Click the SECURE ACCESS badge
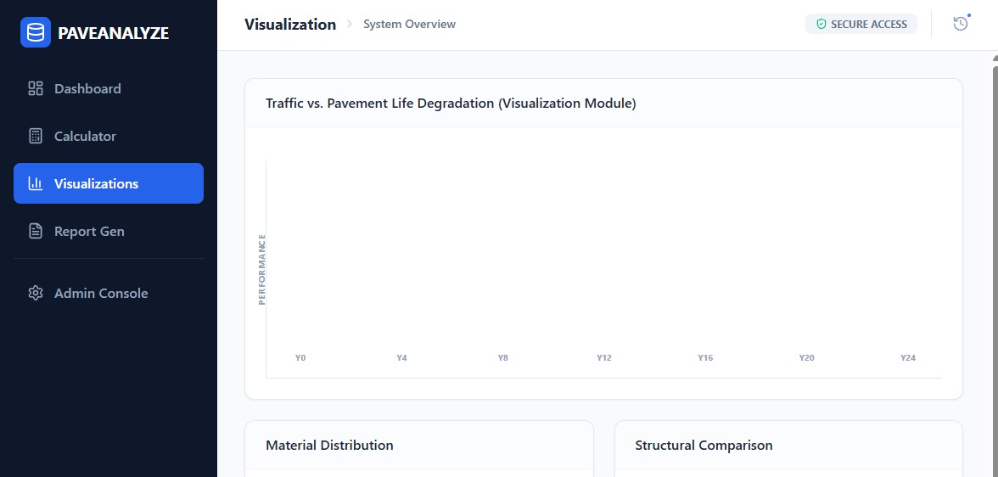The width and height of the screenshot is (998, 477). click(861, 25)
